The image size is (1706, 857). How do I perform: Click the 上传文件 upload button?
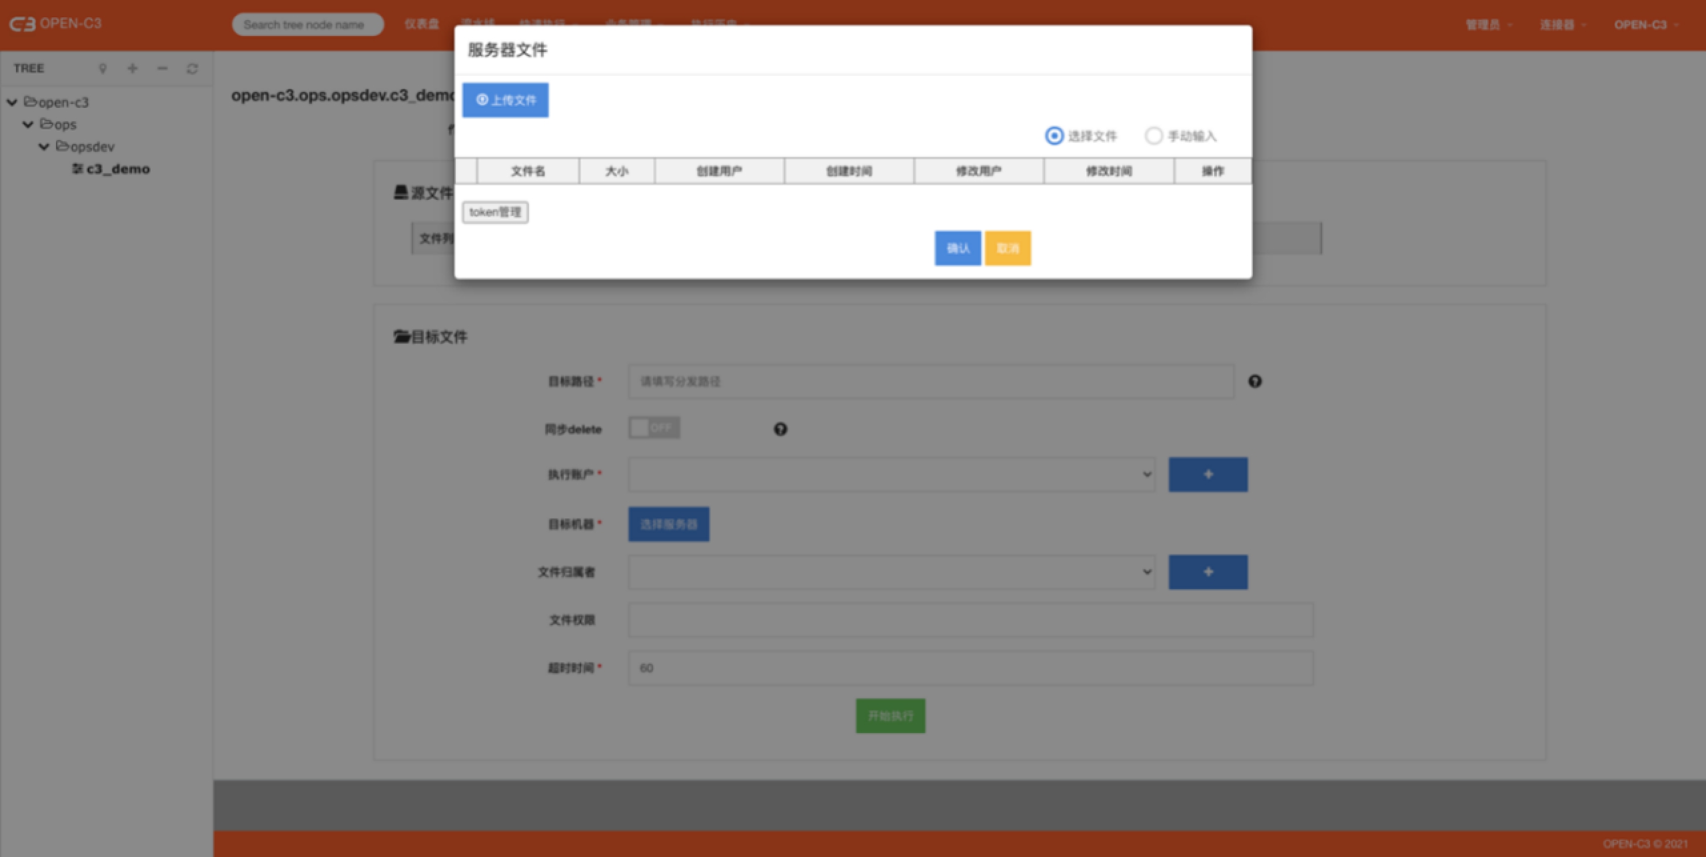(505, 100)
